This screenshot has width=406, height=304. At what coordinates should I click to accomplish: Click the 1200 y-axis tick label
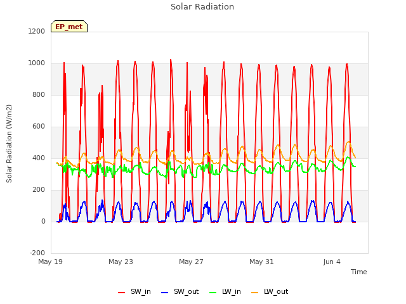click(x=37, y=31)
